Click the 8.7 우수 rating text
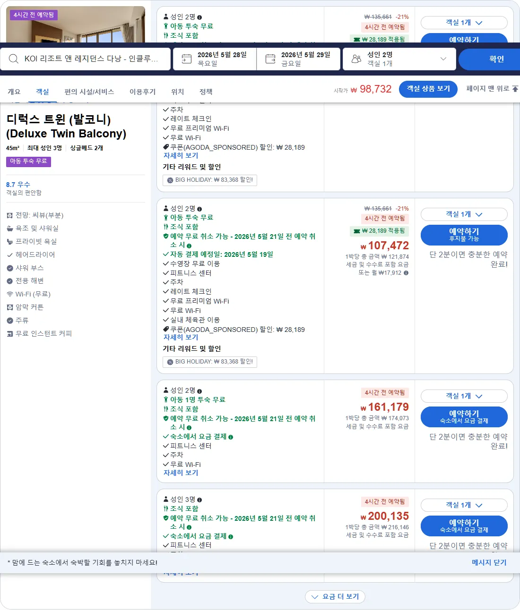The width and height of the screenshot is (520, 610). 18,185
